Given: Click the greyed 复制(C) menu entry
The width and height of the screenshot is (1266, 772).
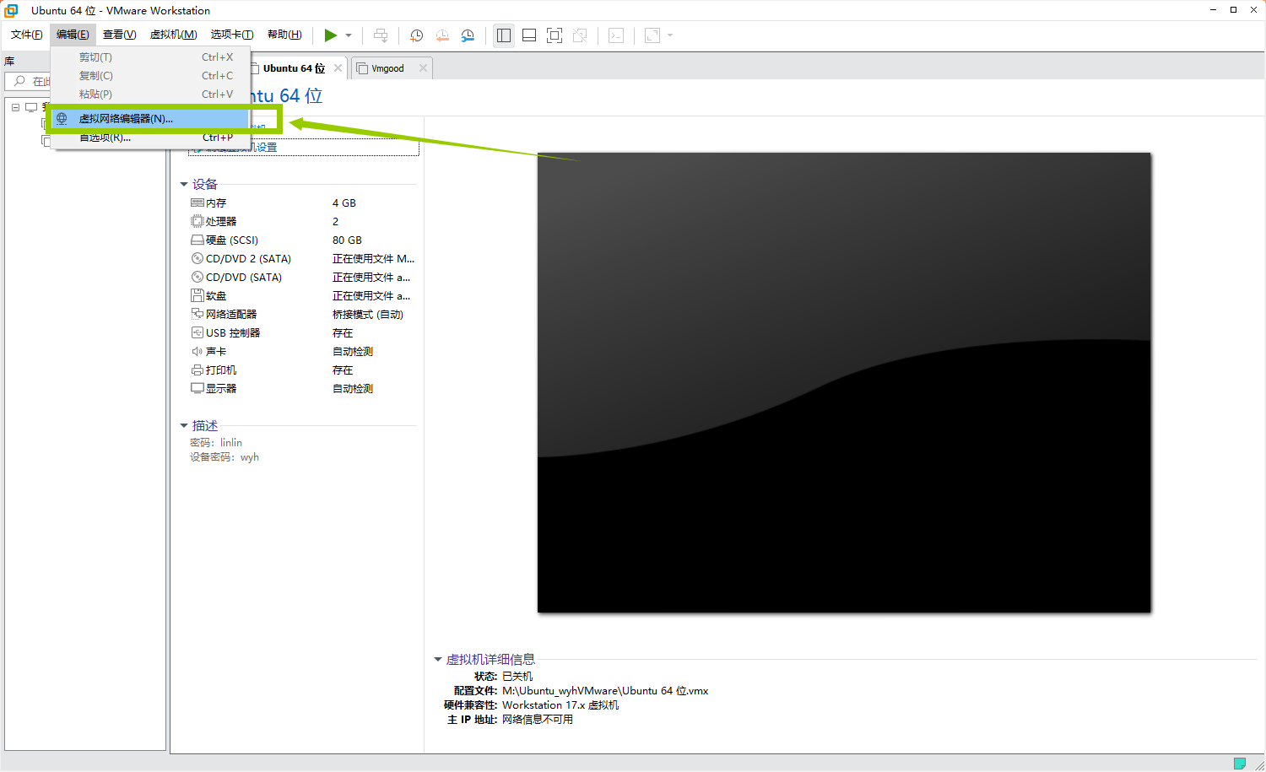Looking at the screenshot, I should [x=150, y=76].
